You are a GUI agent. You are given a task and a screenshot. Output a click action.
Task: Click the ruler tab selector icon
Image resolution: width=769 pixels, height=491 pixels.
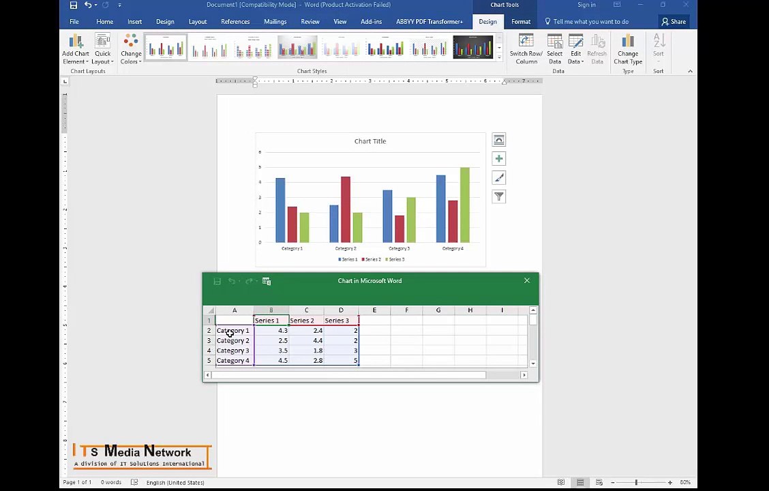65,81
